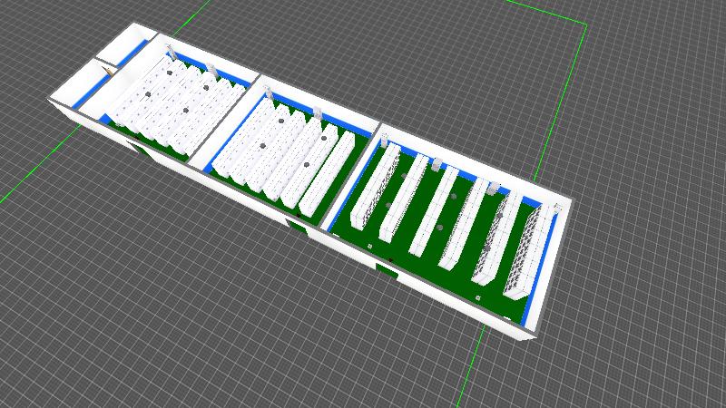Click the green door on the middle room's front wall
Screen dimensions: 726x408
pyautogui.click(x=297, y=222)
